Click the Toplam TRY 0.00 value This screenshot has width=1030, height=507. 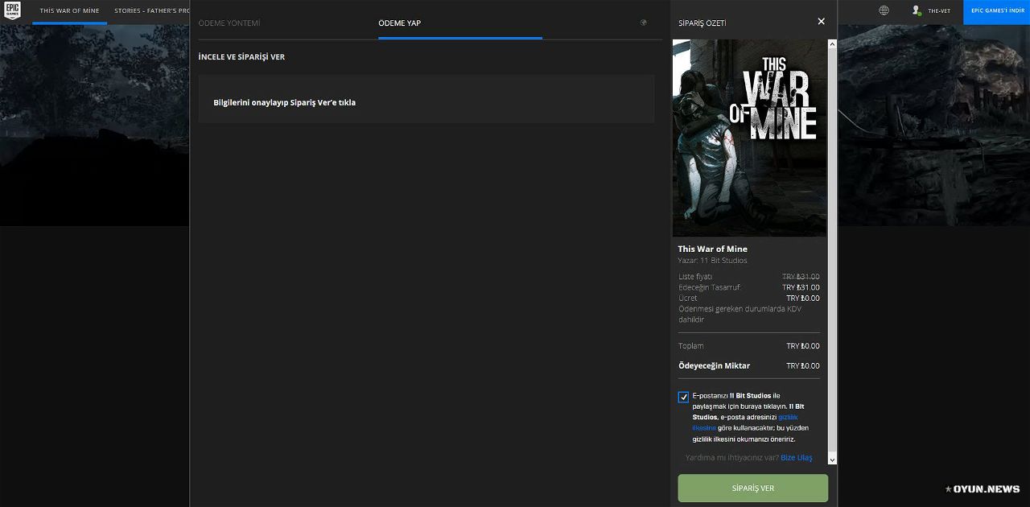[803, 346]
